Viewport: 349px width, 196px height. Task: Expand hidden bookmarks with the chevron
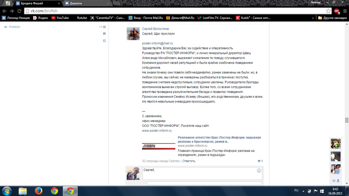coord(313,18)
